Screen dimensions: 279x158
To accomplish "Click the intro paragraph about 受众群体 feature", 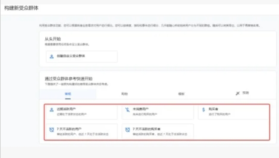I will [150, 25].
